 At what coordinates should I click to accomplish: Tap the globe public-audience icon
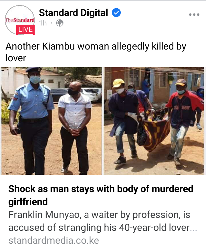pos(60,23)
